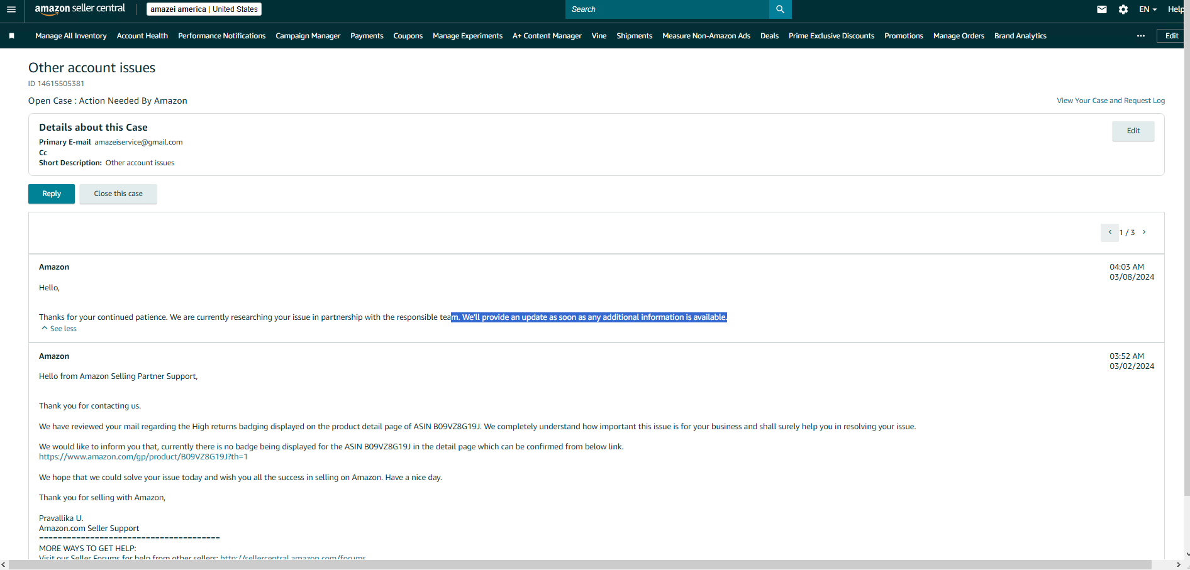Open Performance Notifications
1190x570 pixels.
[221, 36]
